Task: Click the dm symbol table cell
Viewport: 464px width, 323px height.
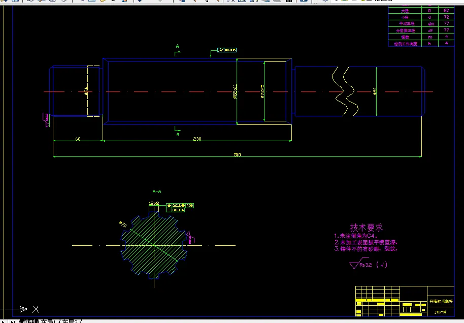Action: pyautogui.click(x=431, y=24)
